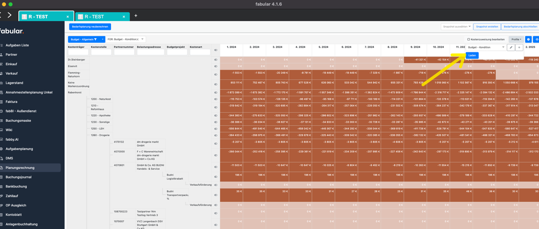Image resolution: width=539 pixels, height=229 pixels.
Task: Click the blue eye visibility icon
Action: pos(536,39)
